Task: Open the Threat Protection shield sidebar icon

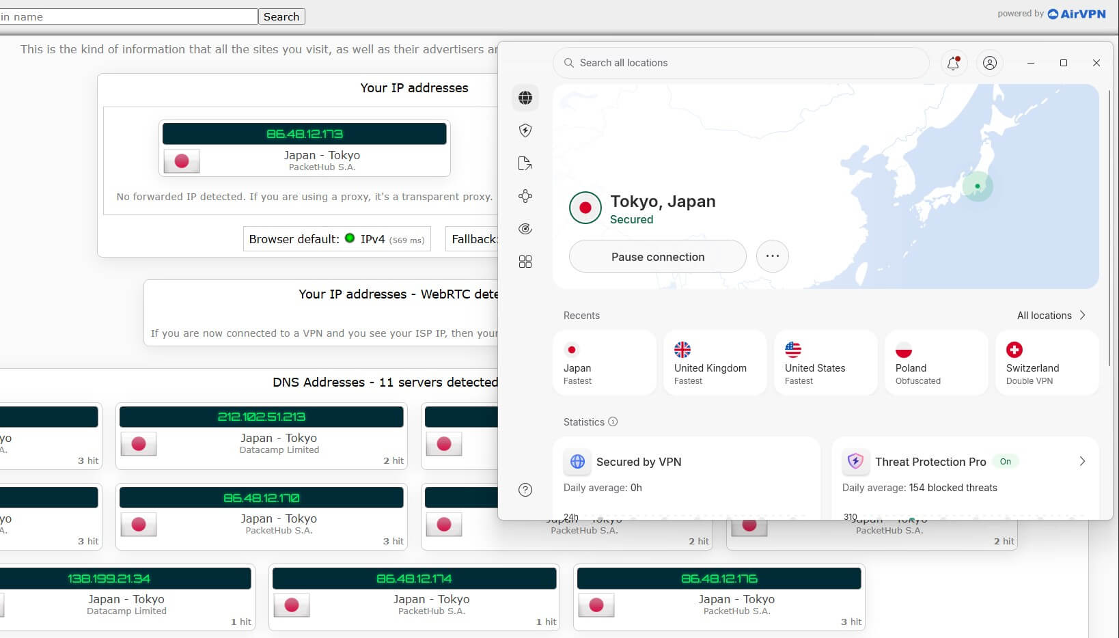Action: pyautogui.click(x=525, y=130)
